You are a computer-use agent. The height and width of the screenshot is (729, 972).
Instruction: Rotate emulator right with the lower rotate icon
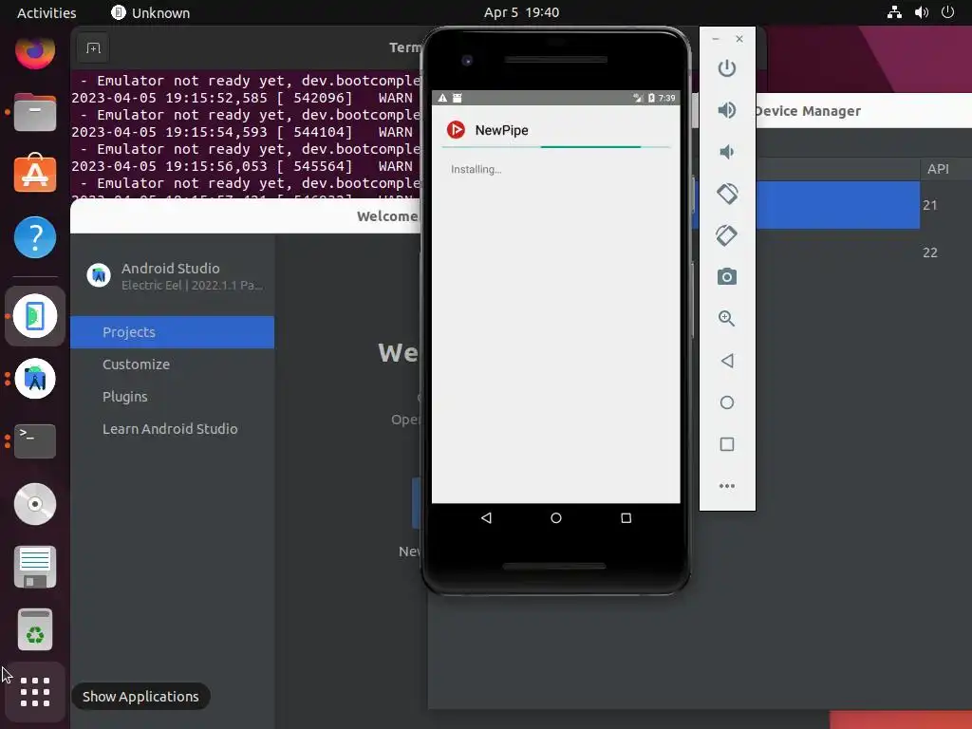726,235
